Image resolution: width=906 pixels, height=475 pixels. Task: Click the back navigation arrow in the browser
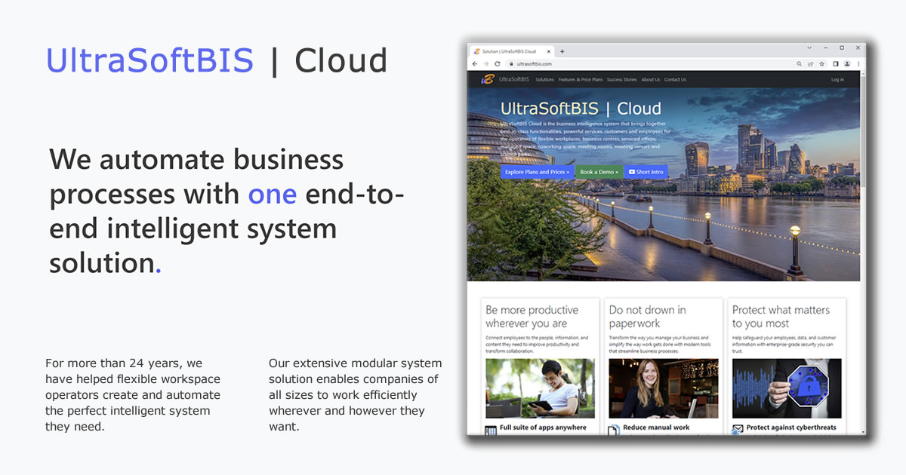point(473,63)
